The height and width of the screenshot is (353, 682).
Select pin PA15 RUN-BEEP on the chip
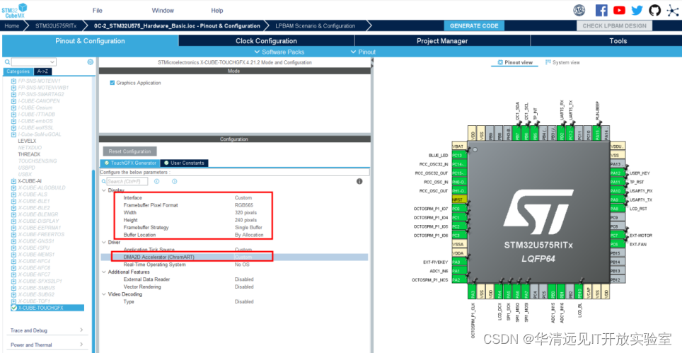tap(598, 132)
